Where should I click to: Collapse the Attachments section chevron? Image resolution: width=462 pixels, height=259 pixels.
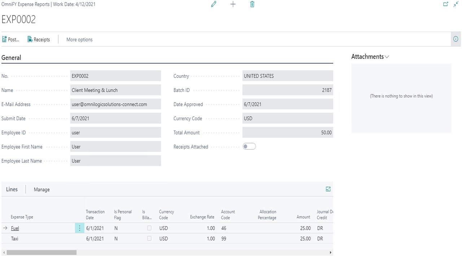pyautogui.click(x=387, y=57)
